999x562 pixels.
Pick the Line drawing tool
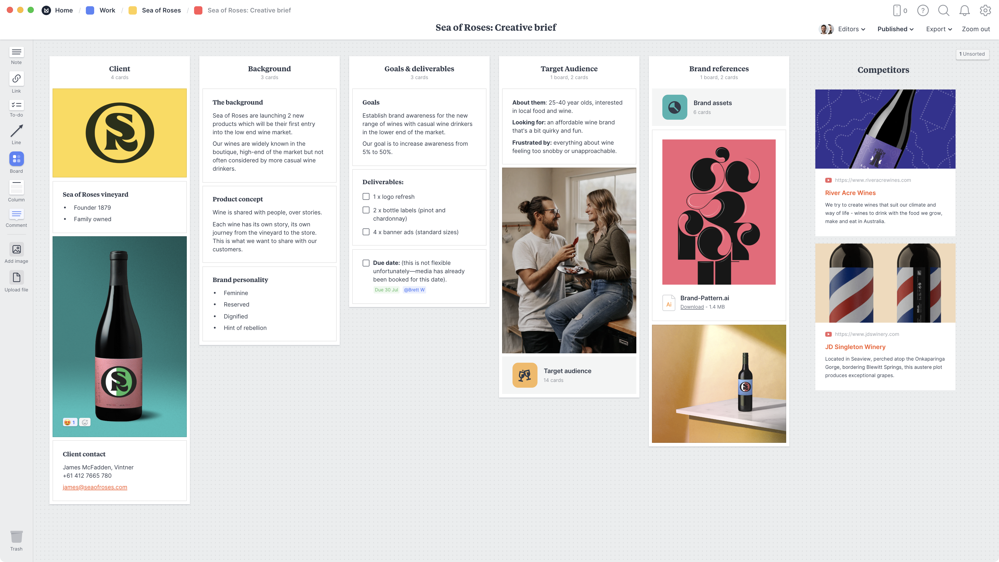click(16, 131)
